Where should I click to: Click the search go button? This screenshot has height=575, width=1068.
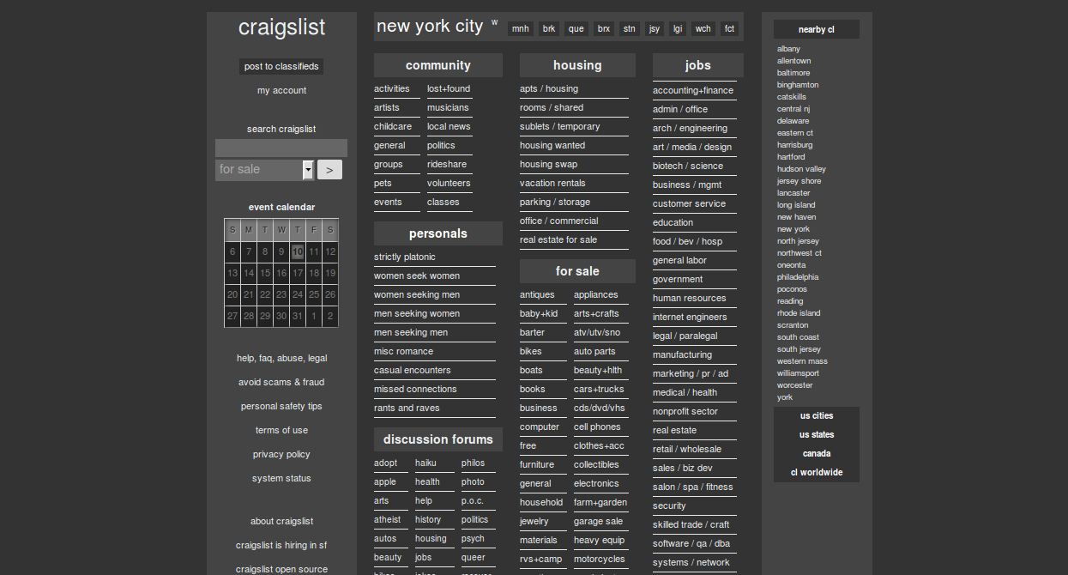[x=329, y=170]
